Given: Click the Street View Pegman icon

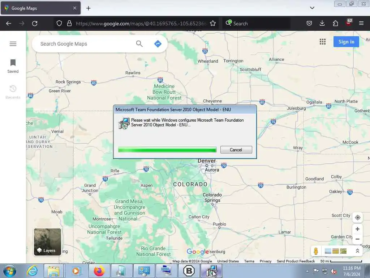Looking at the screenshot, I should pos(316,251).
